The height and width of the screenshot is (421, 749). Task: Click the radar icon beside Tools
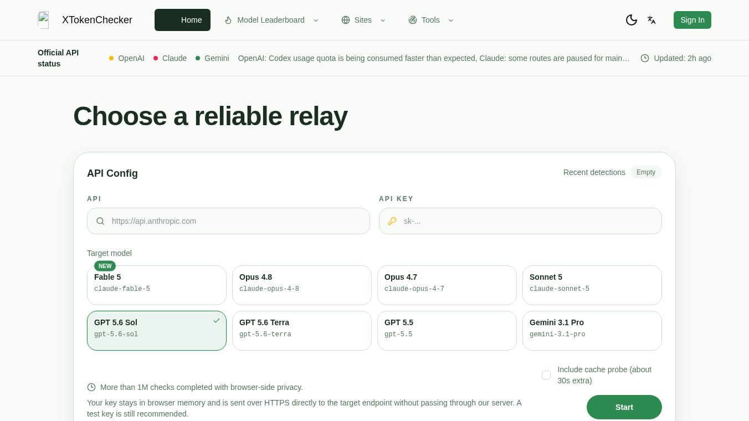[x=413, y=20]
